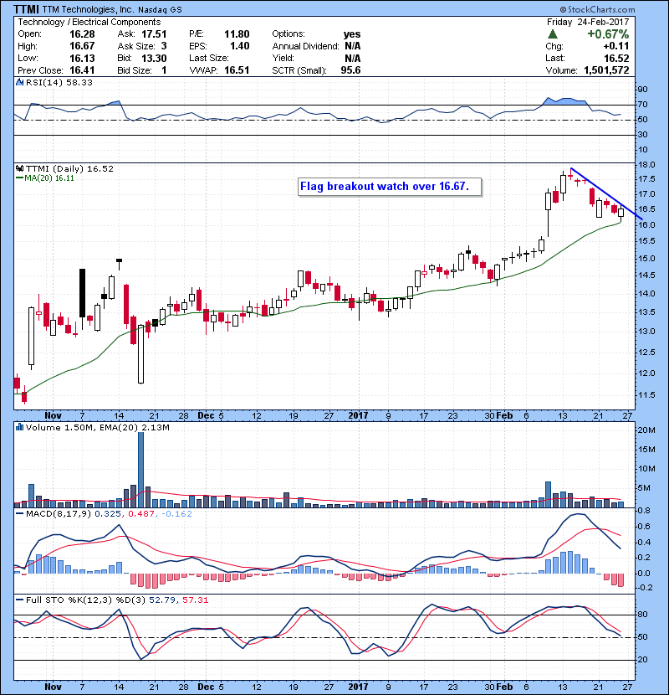The height and width of the screenshot is (695, 669).
Task: Click the 2017 label on bottom date axis
Action: point(358,687)
